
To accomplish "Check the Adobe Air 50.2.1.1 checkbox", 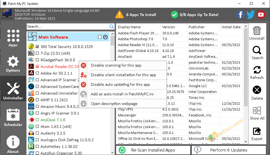I will [x=37, y=73].
